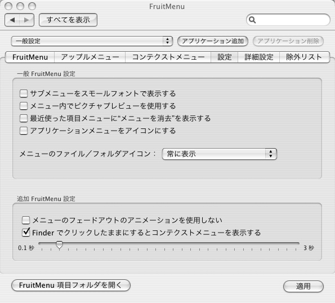Click the 追加 FruitMenu 設定 group label
The image size is (335, 303).
click(x=46, y=199)
